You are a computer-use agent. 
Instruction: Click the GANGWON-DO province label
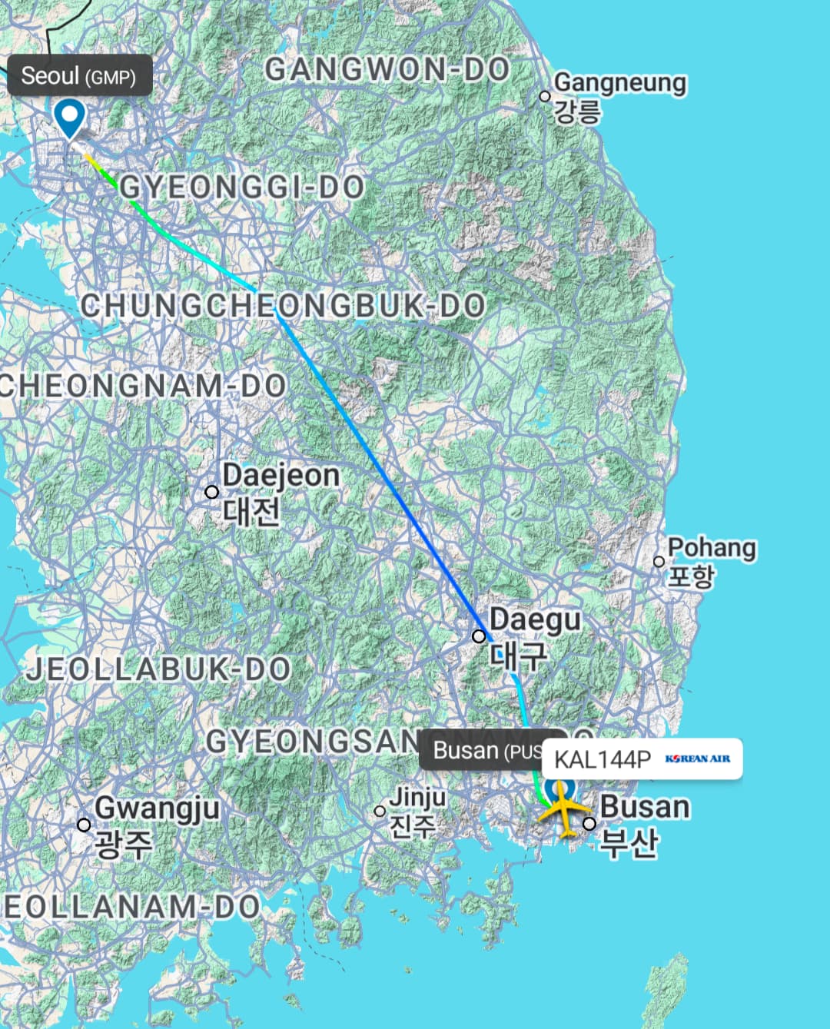point(388,70)
